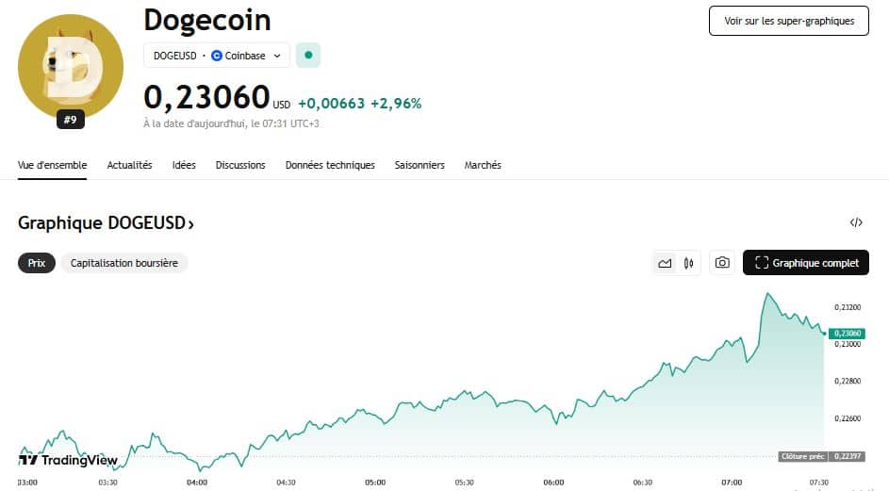Viewport: 889px width, 491px height.
Task: Click the TradingView logo on chart
Action: point(69,460)
